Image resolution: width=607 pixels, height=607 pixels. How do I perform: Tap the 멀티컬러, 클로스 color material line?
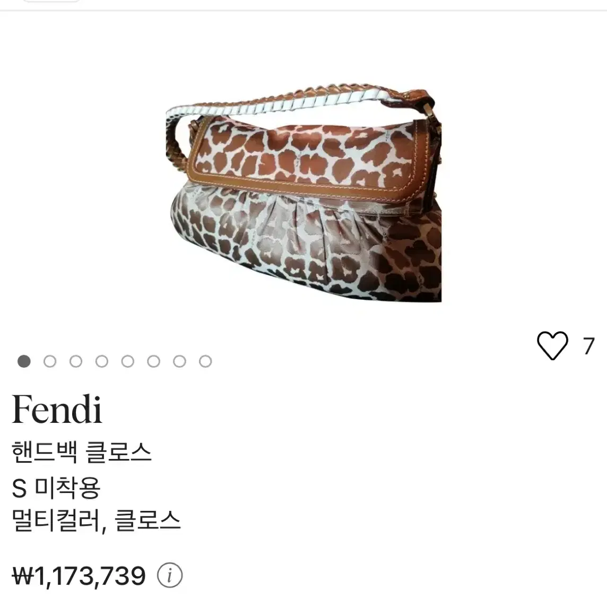(x=96, y=521)
